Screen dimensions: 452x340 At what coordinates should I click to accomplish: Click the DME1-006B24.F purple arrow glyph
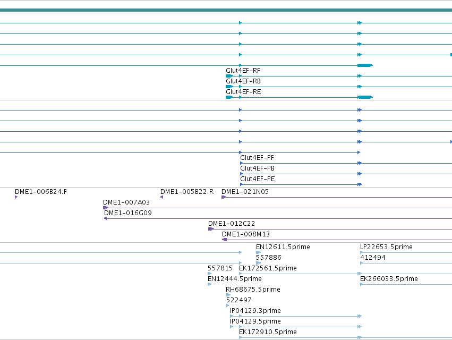click(16, 197)
